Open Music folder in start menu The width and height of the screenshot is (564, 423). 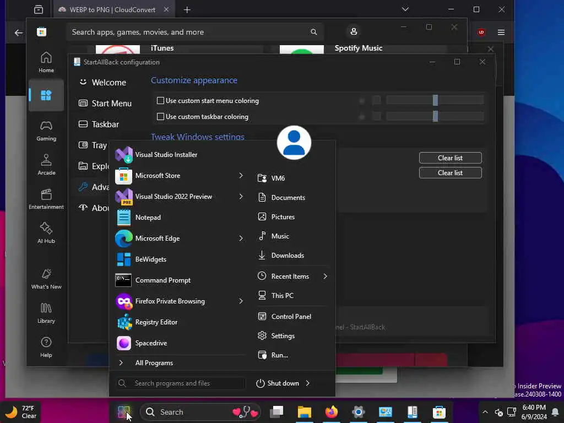[x=293, y=236]
